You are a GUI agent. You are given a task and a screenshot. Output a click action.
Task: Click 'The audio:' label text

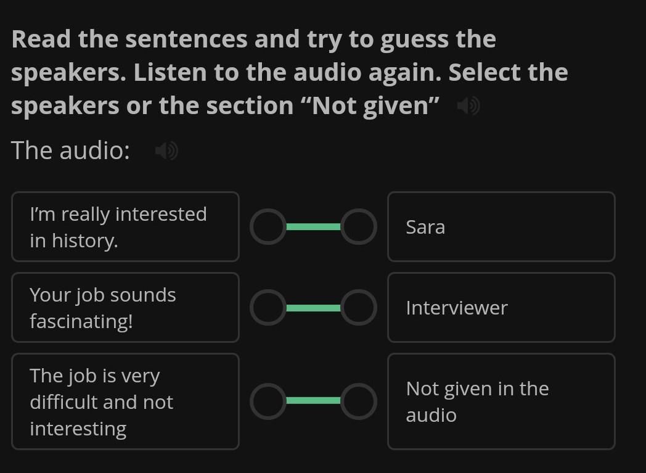pos(70,150)
